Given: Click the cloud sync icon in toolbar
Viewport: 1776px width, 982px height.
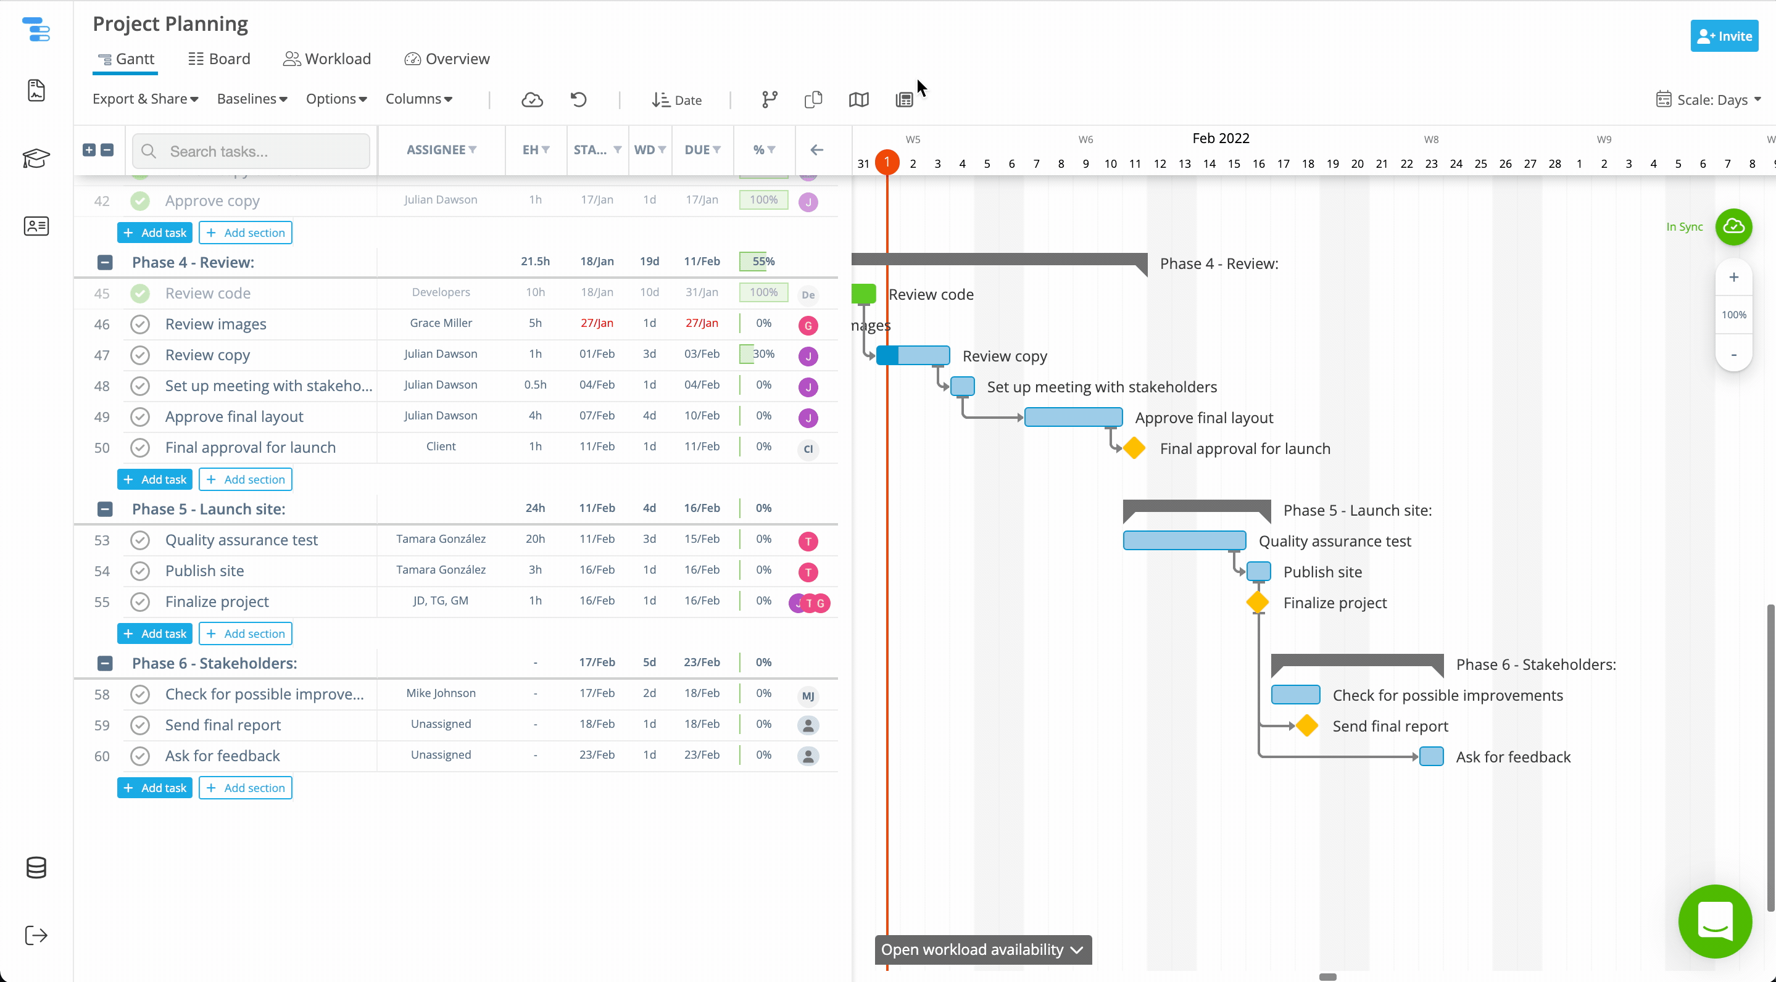Looking at the screenshot, I should pyautogui.click(x=533, y=99).
